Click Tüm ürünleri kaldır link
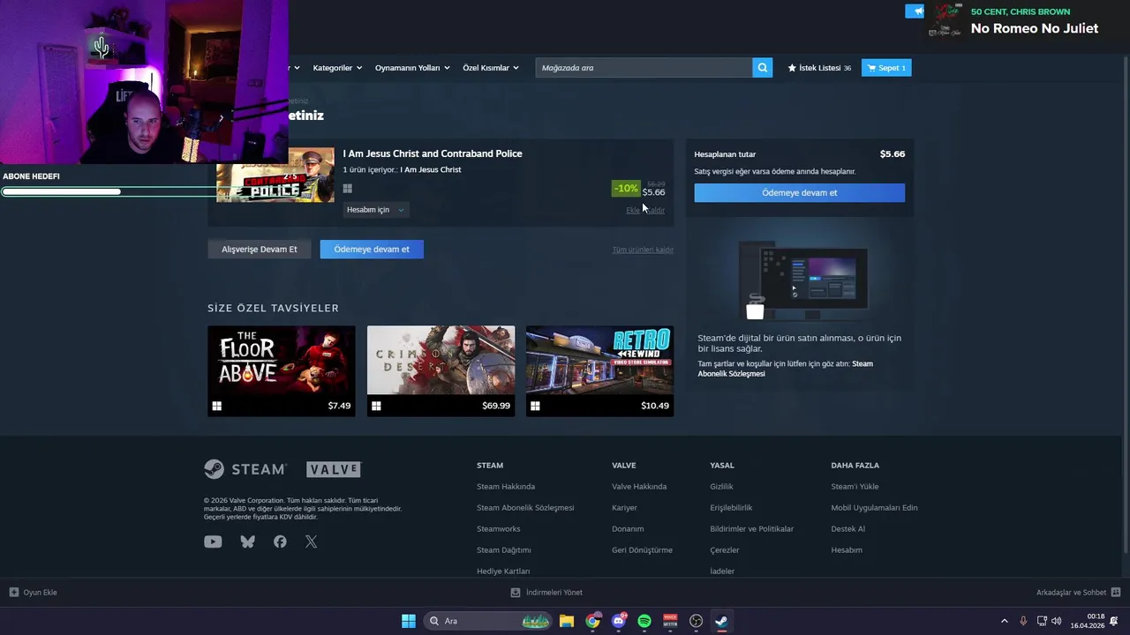Image resolution: width=1130 pixels, height=635 pixels. [x=643, y=250]
